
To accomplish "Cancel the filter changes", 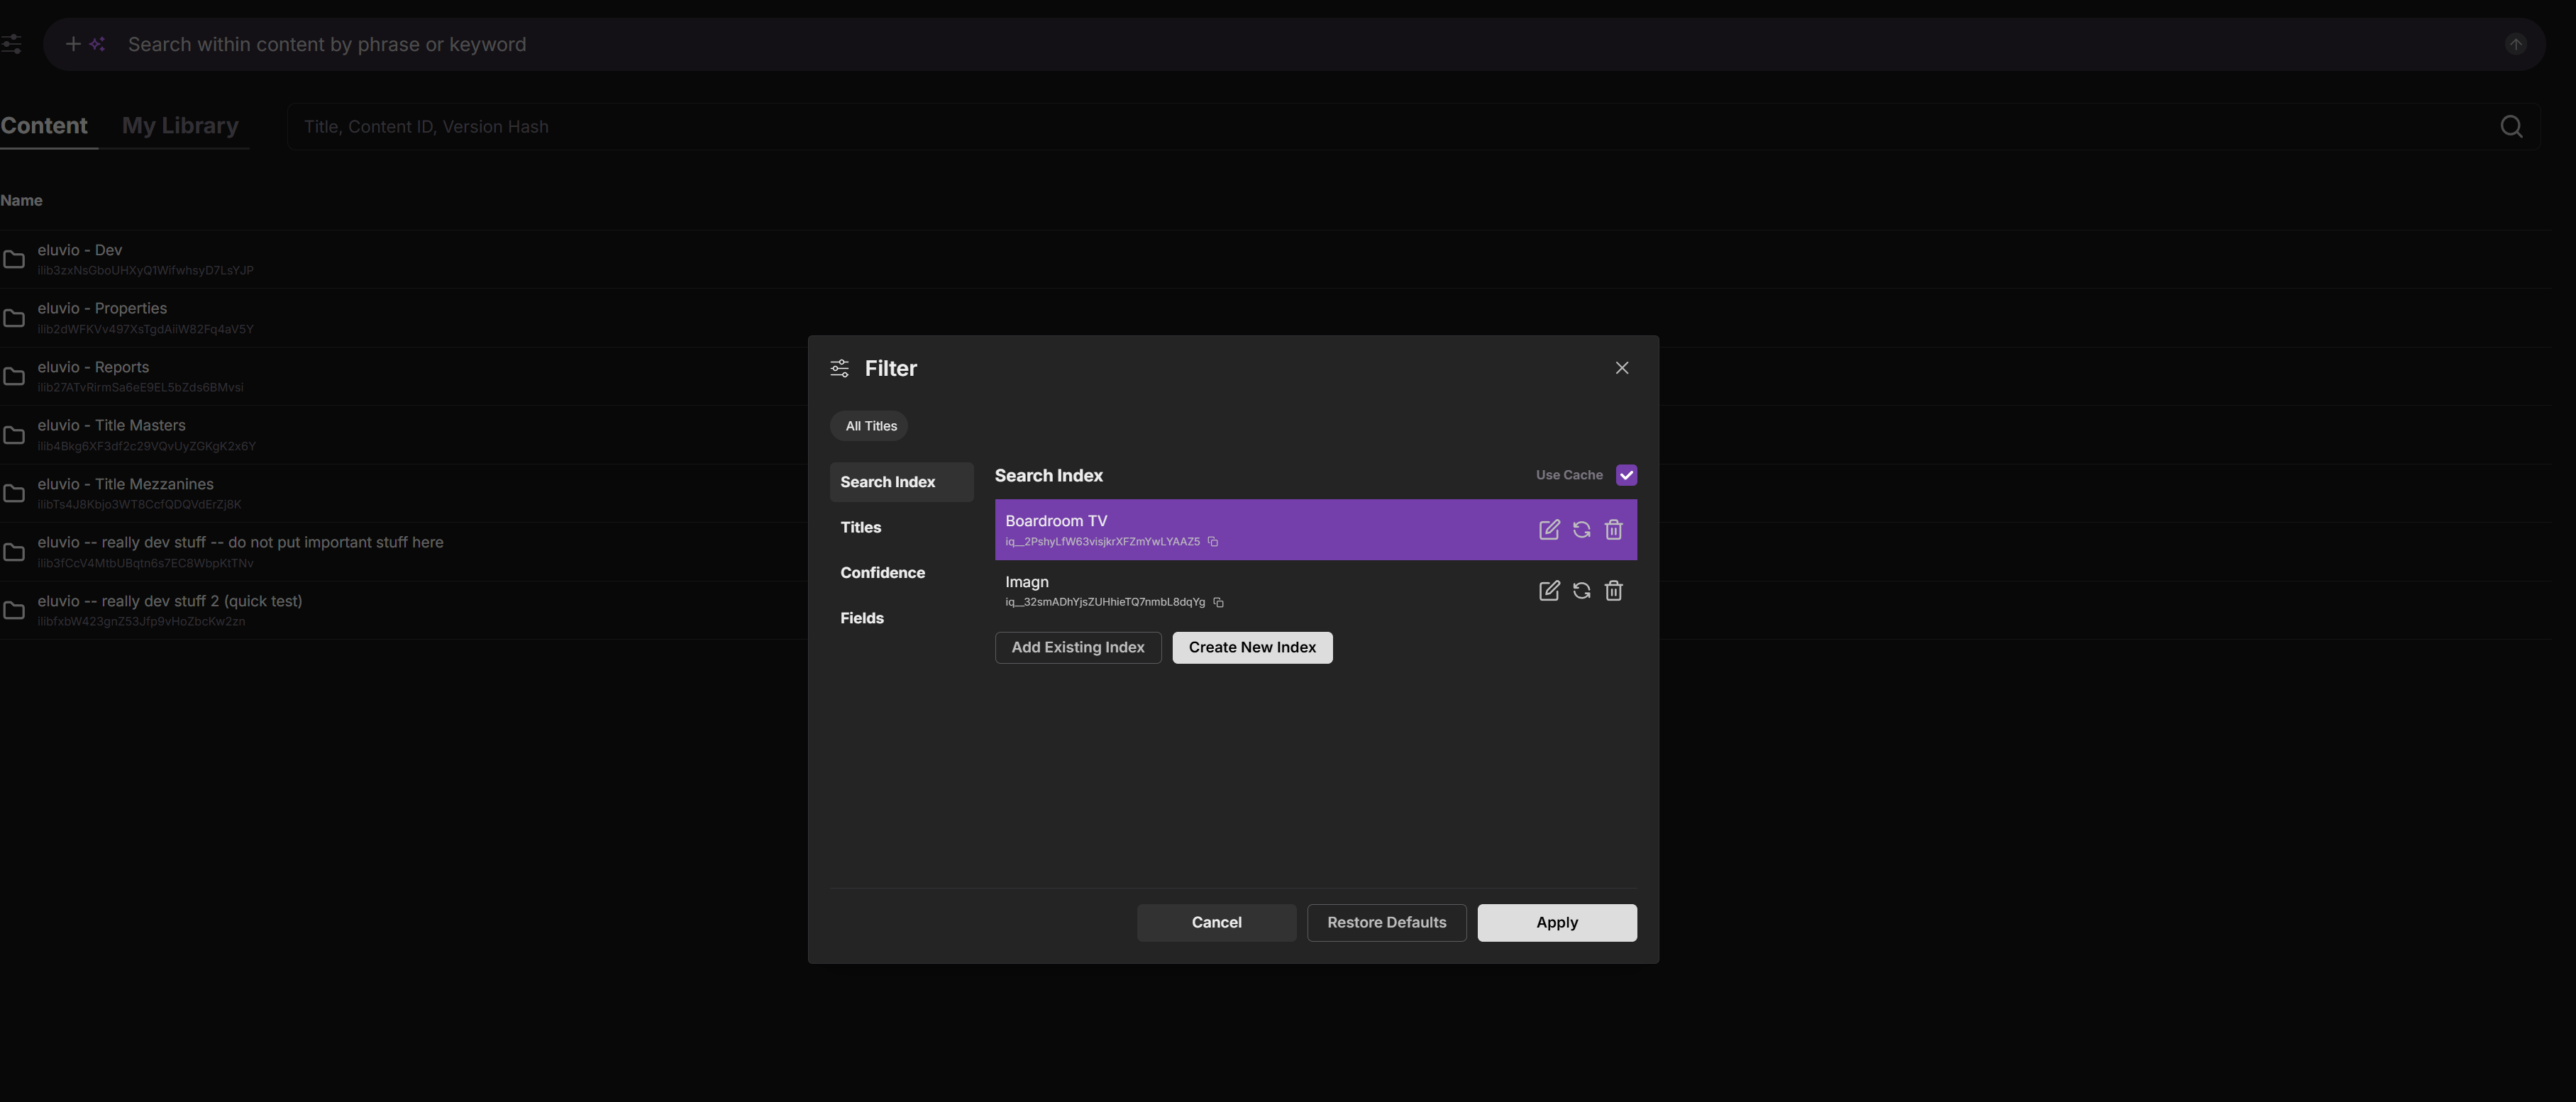I will 1216,922.
